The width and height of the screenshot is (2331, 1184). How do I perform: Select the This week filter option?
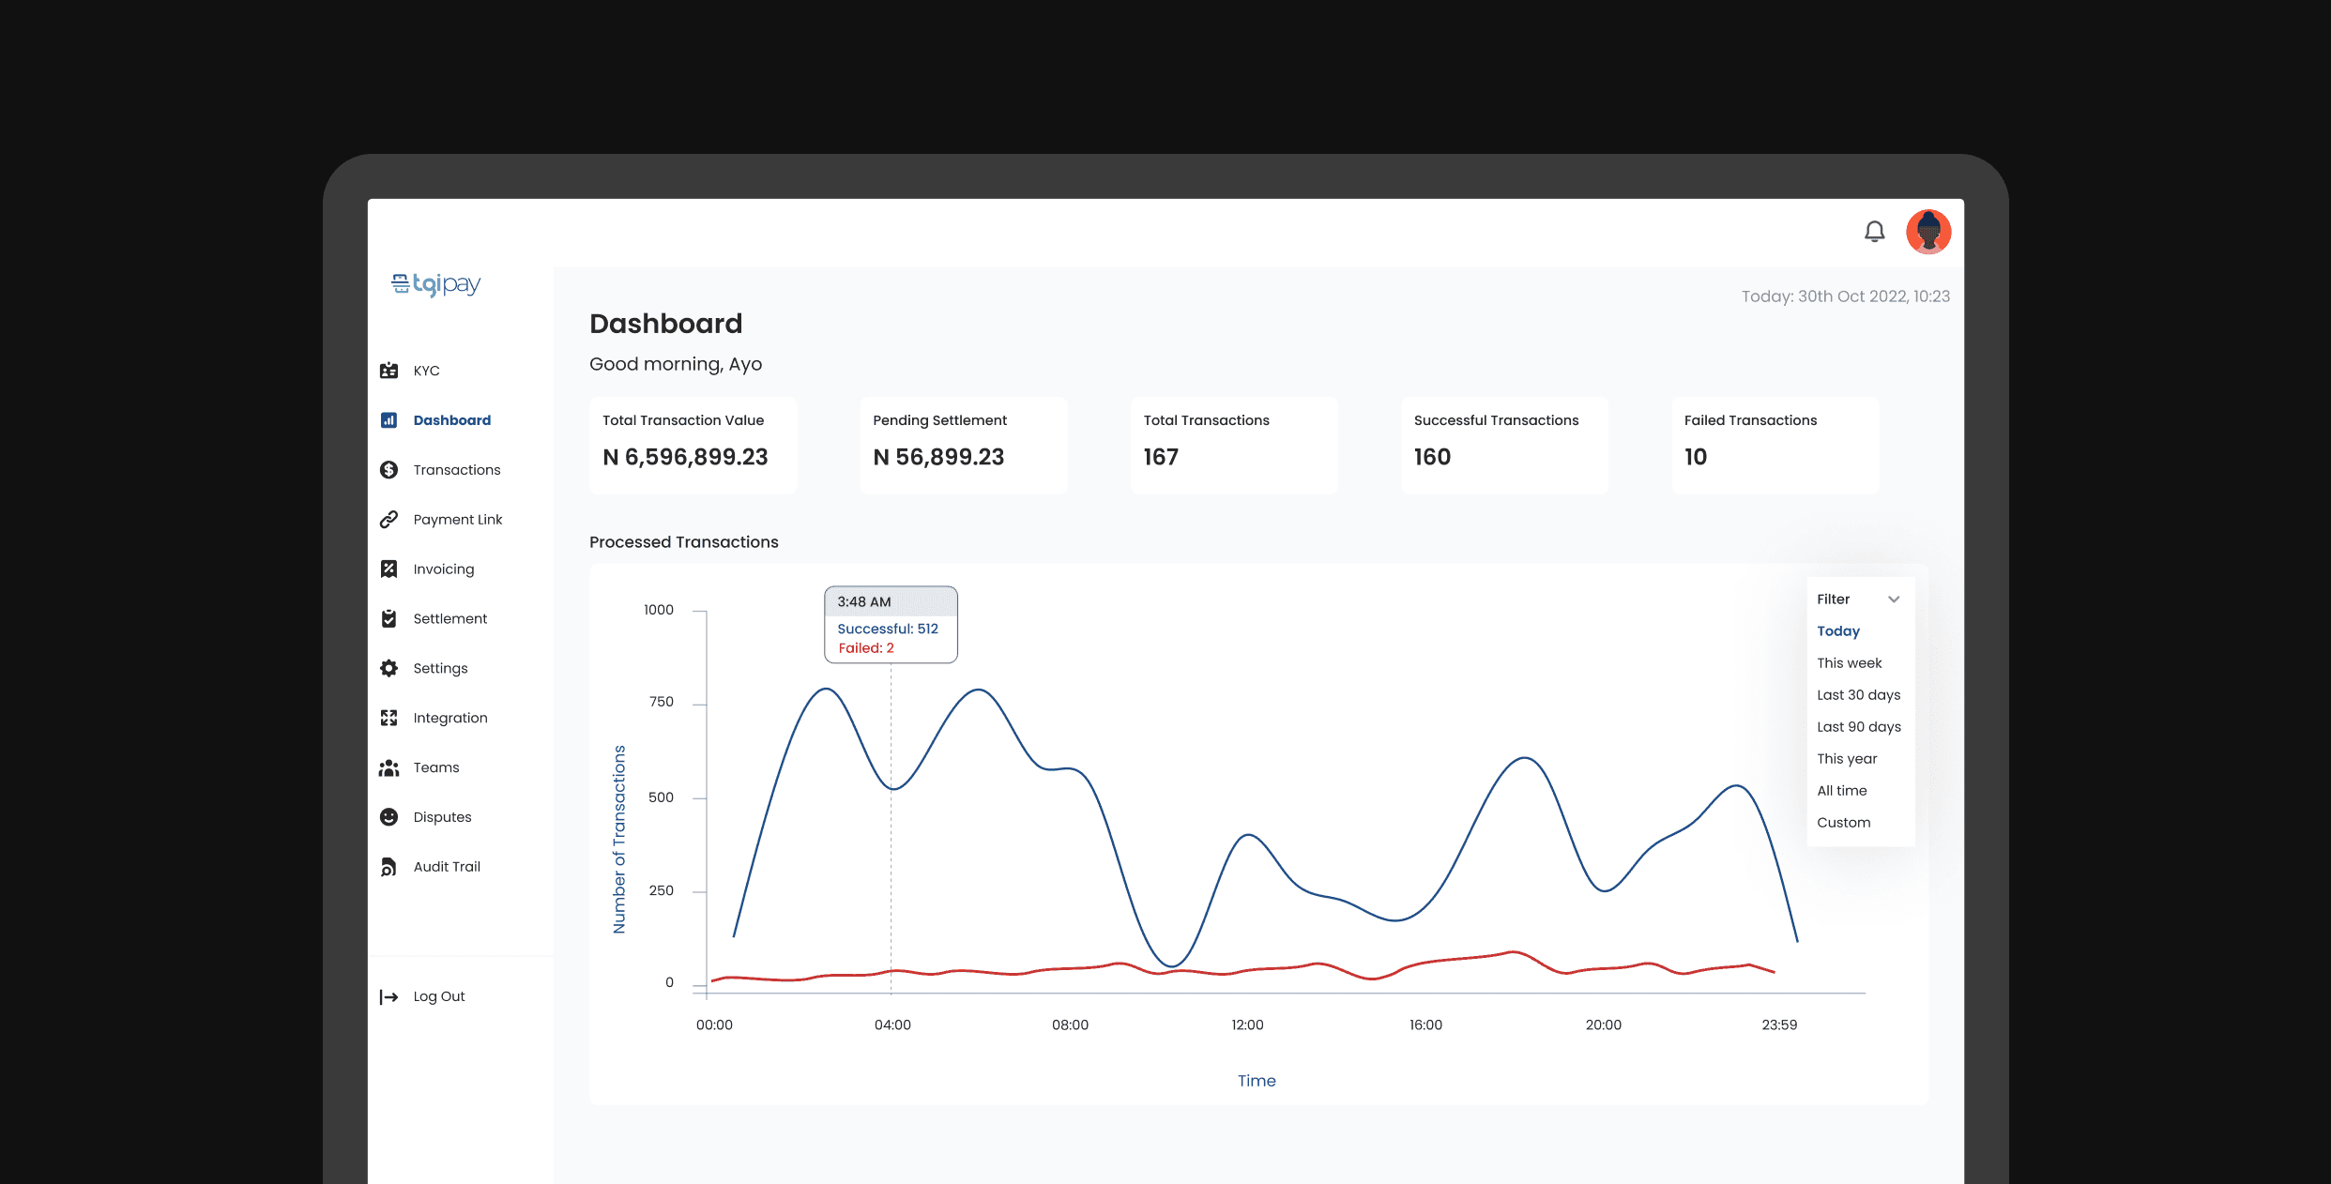coord(1849,663)
